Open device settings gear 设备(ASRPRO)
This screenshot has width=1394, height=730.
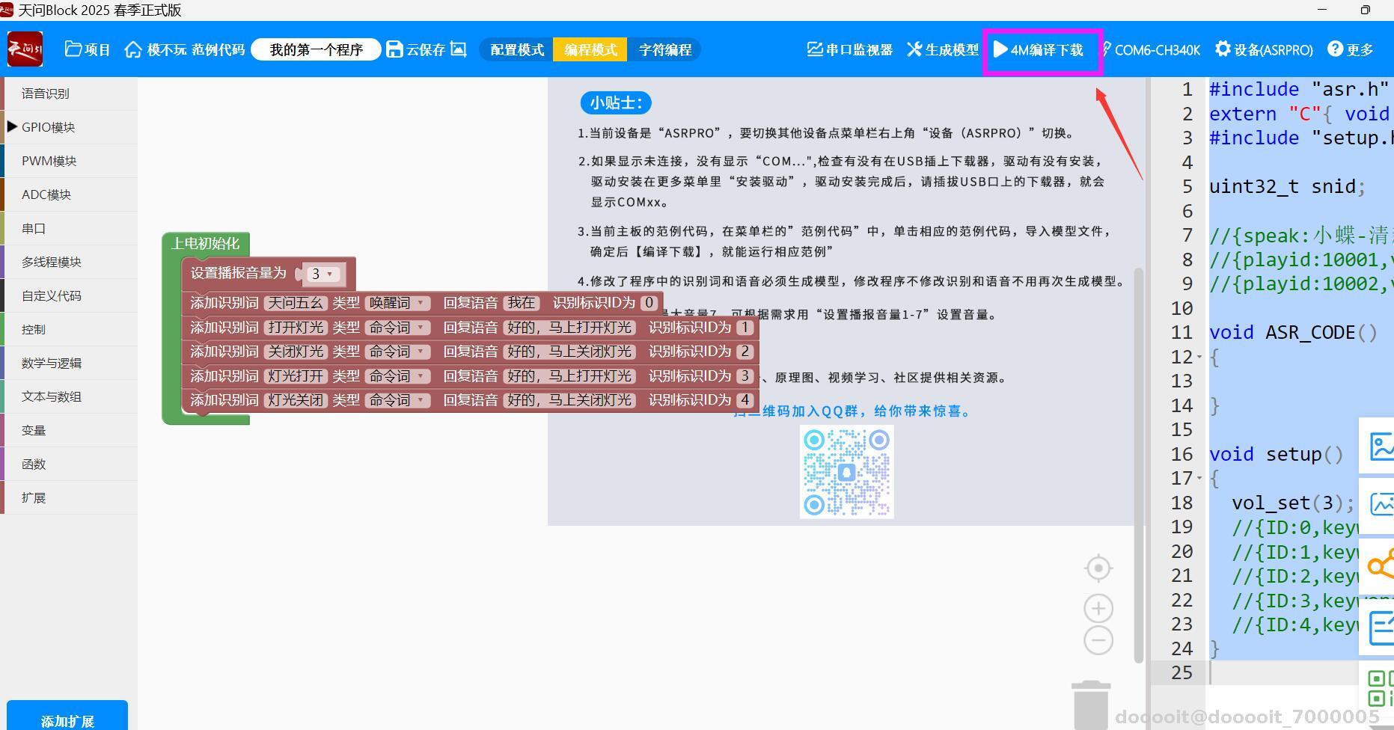[1264, 50]
